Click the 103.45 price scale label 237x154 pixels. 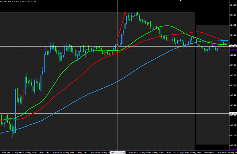point(233,105)
